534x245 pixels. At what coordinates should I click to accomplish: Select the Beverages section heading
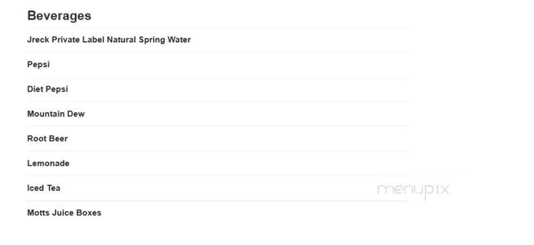(x=59, y=16)
